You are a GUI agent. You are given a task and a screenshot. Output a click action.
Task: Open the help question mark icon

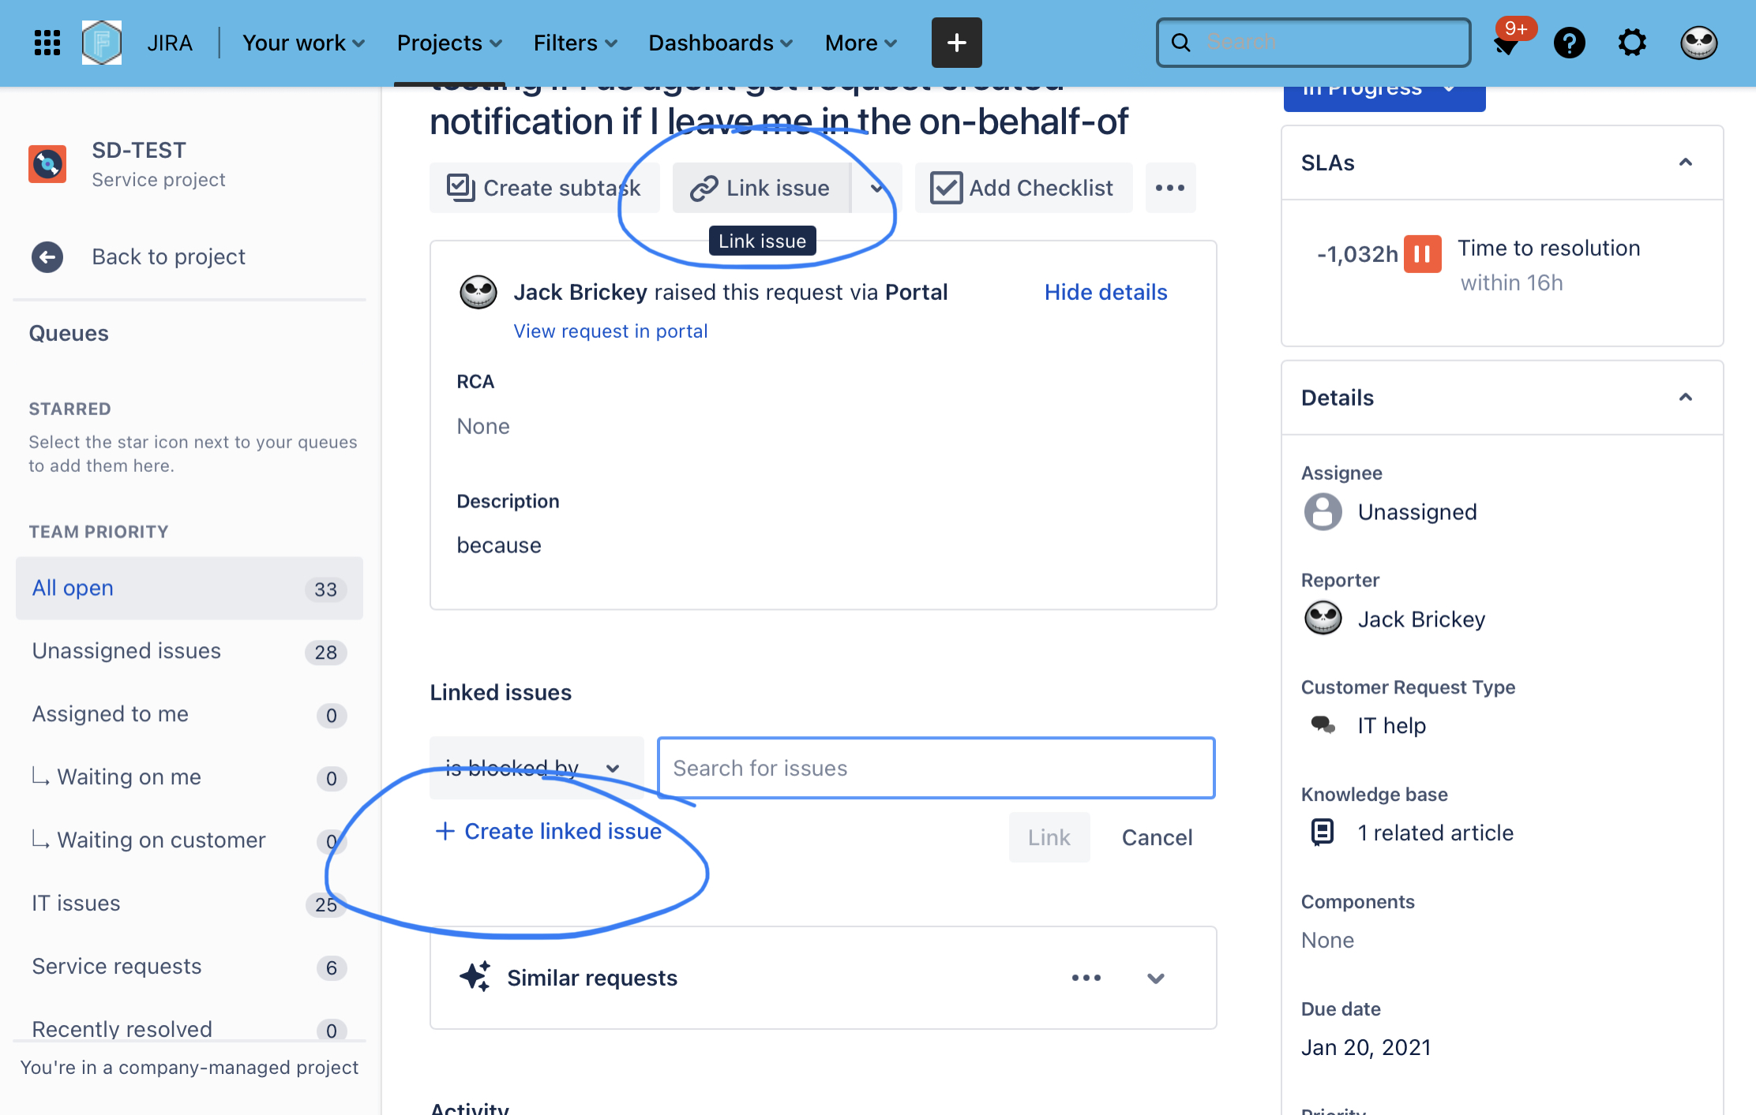pos(1569,43)
